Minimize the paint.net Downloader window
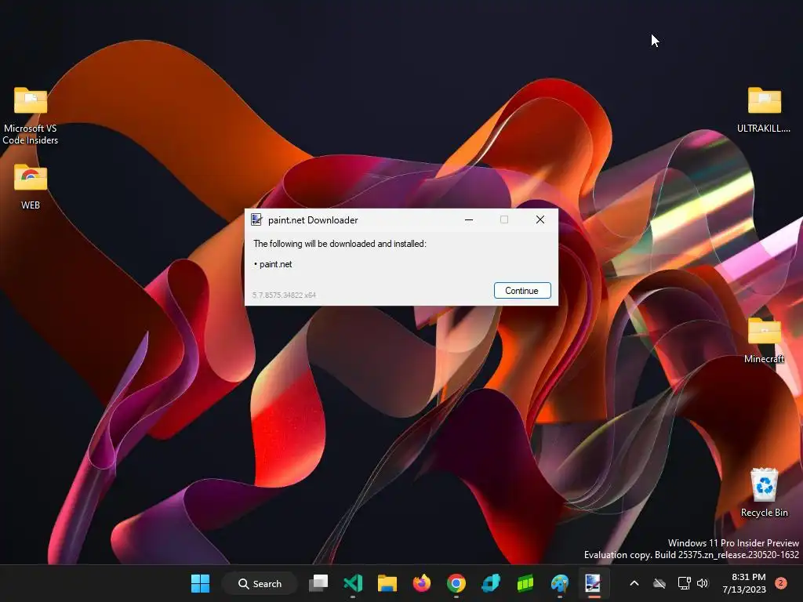Viewport: 803px width, 602px height. (469, 219)
